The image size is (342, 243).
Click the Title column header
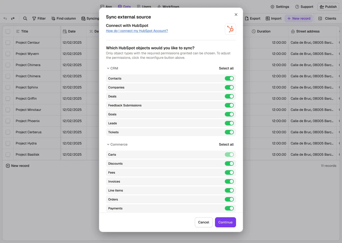tap(37, 31)
